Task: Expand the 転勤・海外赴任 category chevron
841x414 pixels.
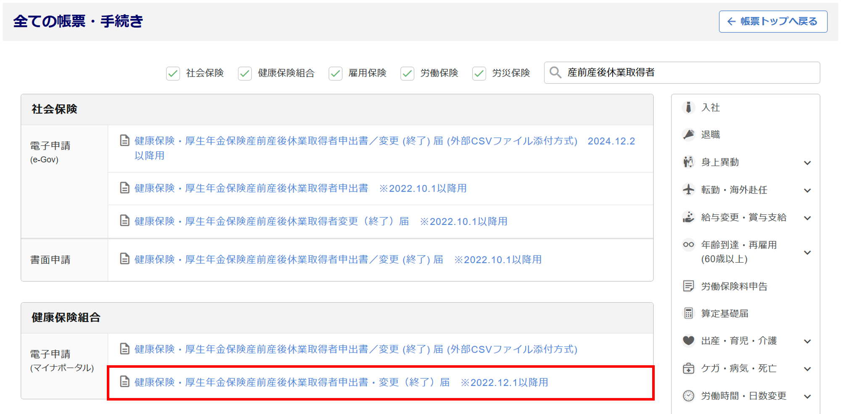Action: pyautogui.click(x=807, y=190)
